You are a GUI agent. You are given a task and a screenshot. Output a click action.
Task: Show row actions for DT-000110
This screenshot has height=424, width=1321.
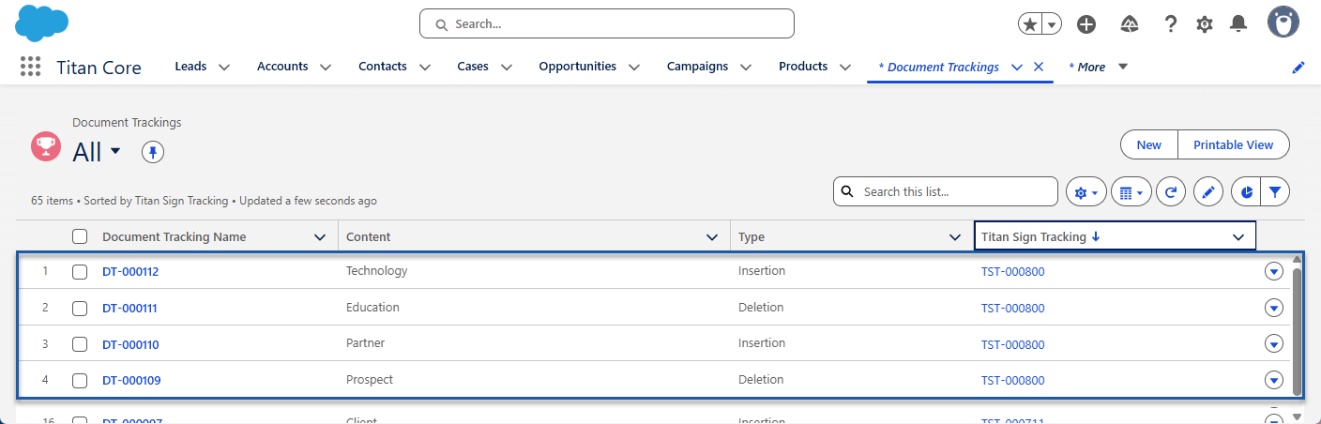click(x=1273, y=343)
